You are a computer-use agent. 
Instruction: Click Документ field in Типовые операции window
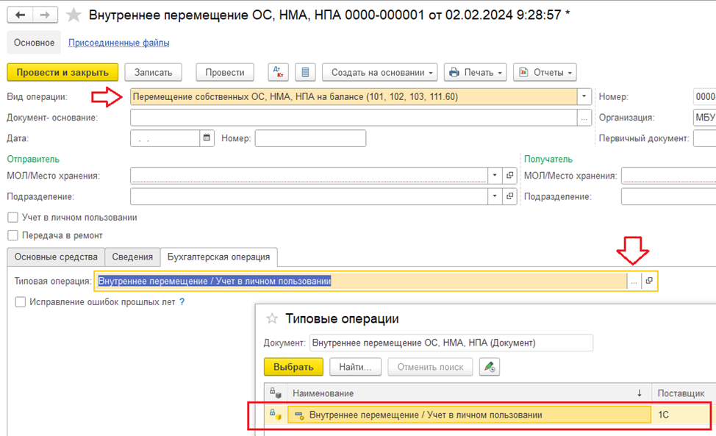click(451, 343)
